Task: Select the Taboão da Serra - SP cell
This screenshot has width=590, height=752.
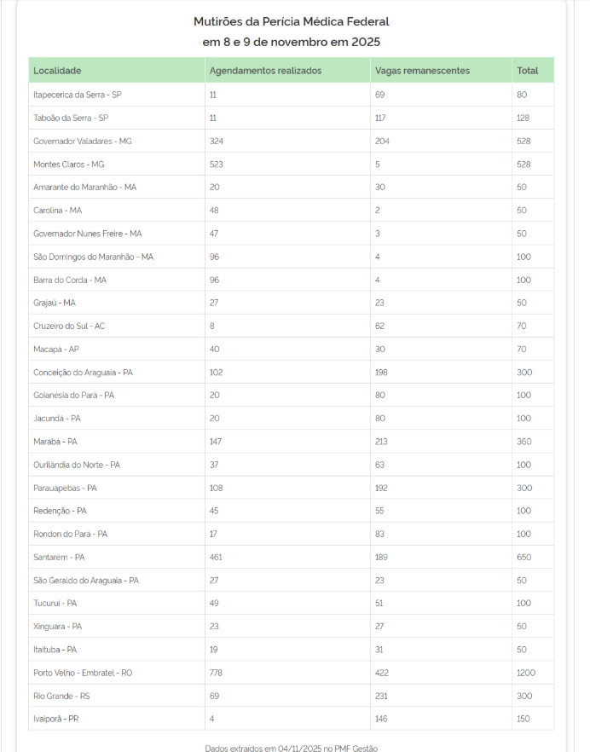Action: (x=71, y=118)
